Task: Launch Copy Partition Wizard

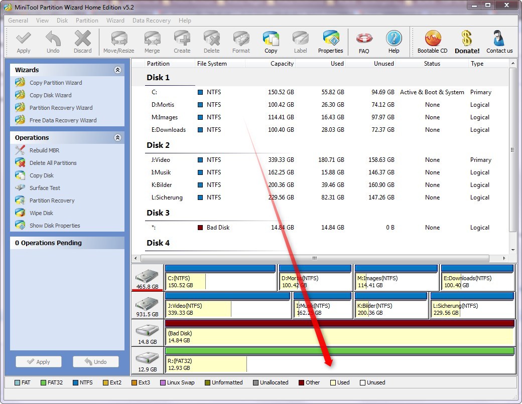Action: pyautogui.click(x=56, y=83)
